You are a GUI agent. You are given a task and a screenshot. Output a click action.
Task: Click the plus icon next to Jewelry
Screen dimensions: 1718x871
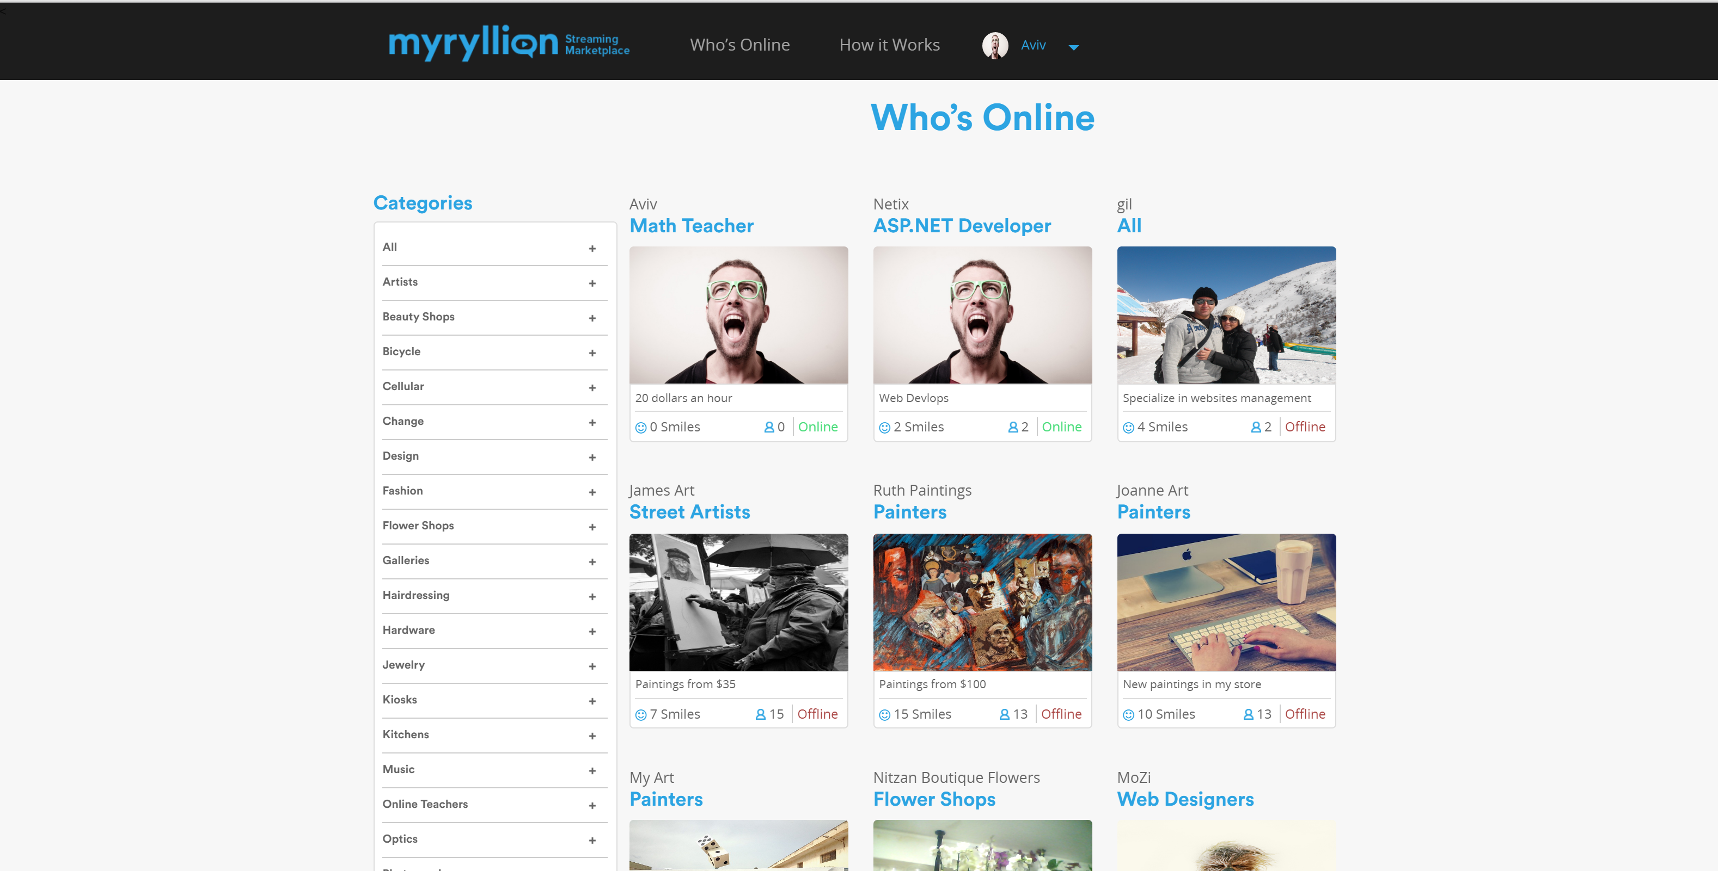(x=592, y=666)
